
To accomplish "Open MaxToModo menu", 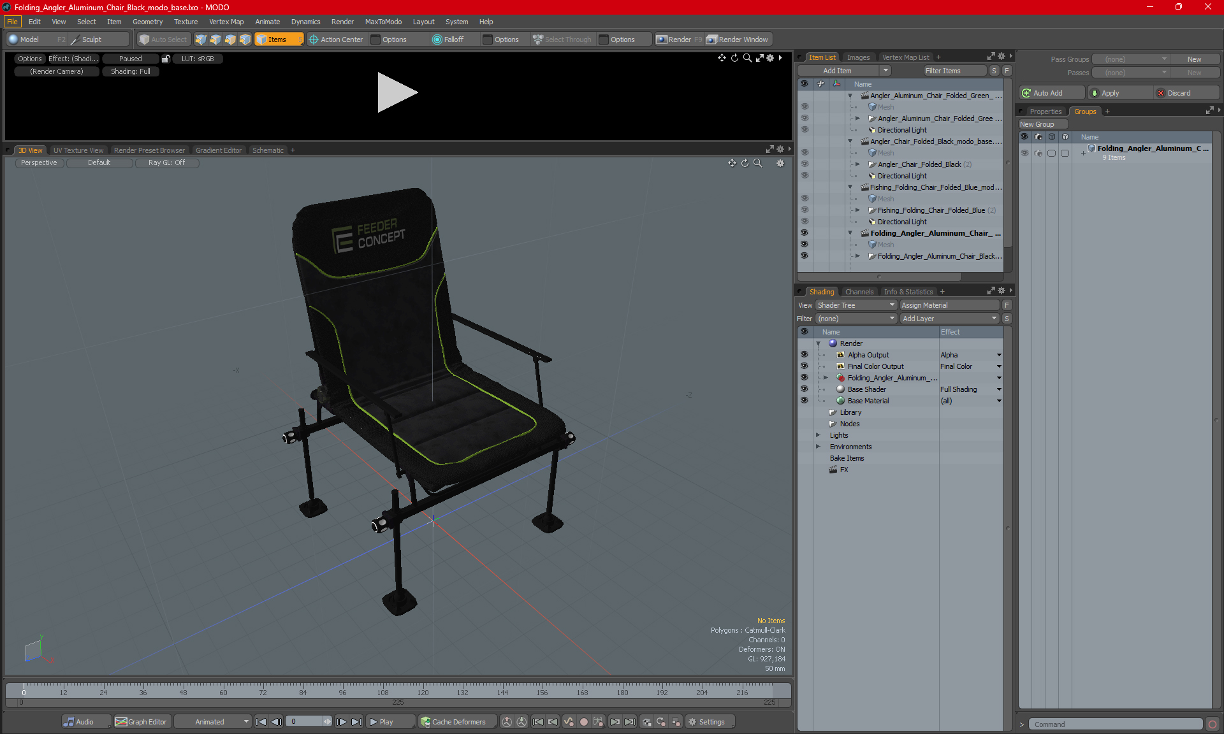I will pyautogui.click(x=383, y=22).
